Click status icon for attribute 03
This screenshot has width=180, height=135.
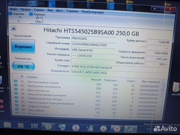coord(16,89)
